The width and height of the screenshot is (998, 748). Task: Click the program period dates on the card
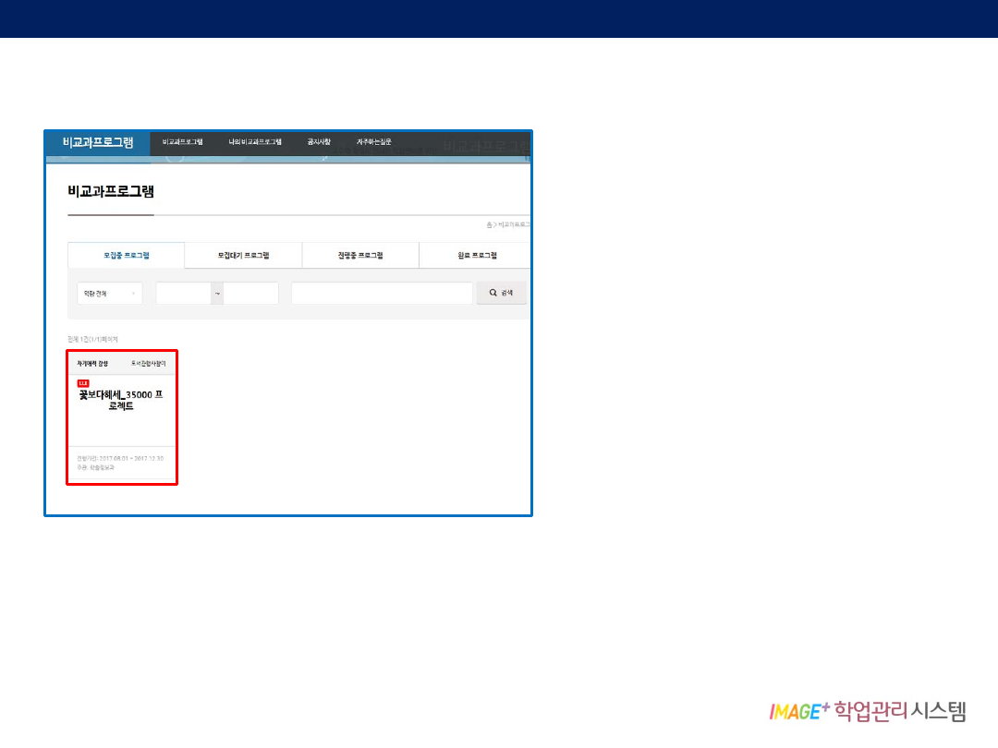(120, 458)
